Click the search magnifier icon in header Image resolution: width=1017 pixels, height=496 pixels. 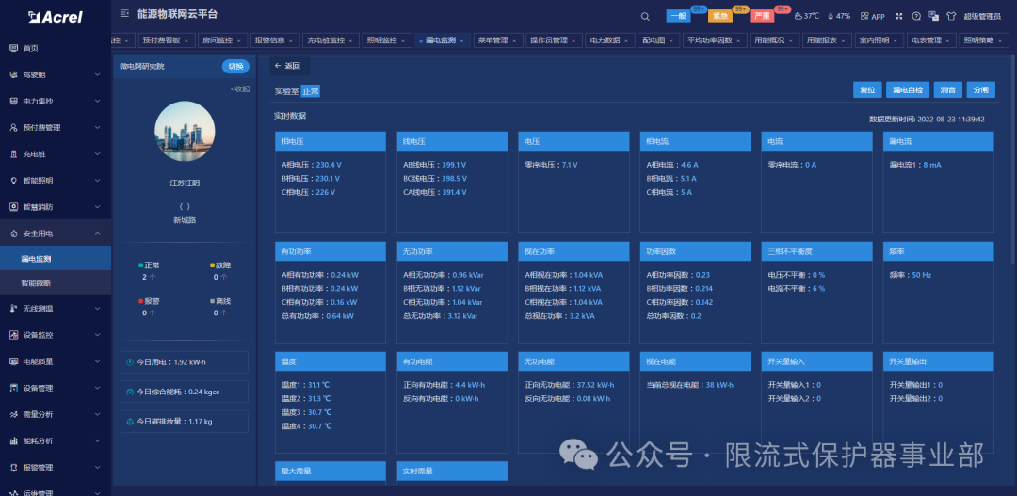[x=645, y=16]
